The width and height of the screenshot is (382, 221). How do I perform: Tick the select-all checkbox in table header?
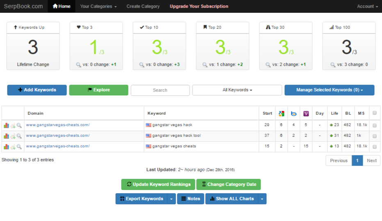coord(374,113)
